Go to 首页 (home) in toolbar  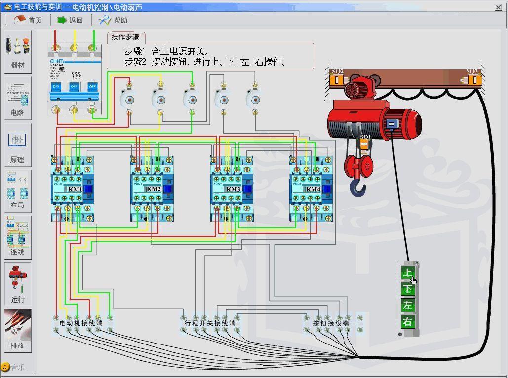[29, 20]
